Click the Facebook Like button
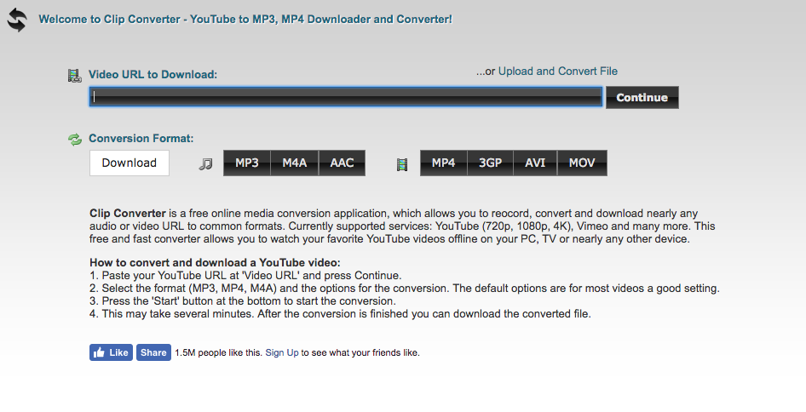The image size is (806, 412). click(111, 352)
